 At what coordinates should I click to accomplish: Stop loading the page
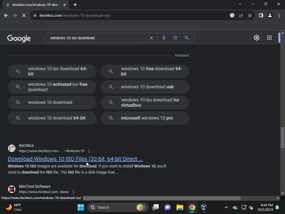(24, 16)
